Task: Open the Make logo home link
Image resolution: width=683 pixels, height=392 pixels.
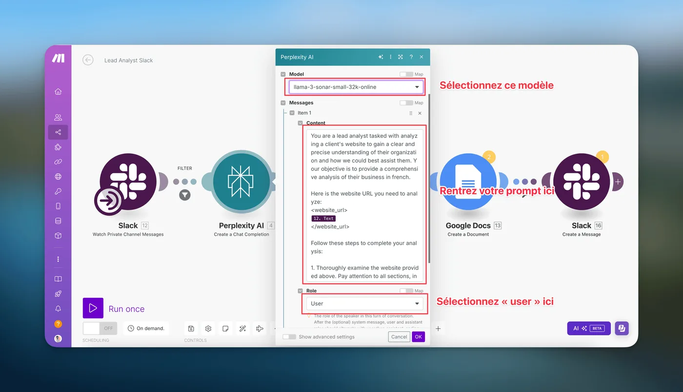Action: tap(58, 59)
